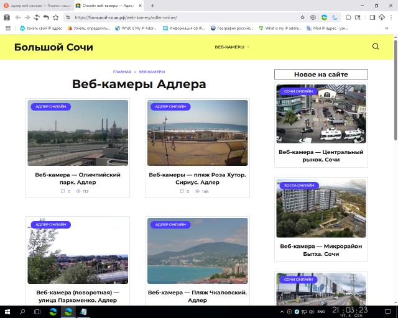398x318 pixels.
Task: Go forward using the right arrow
Action: (x=27, y=17)
